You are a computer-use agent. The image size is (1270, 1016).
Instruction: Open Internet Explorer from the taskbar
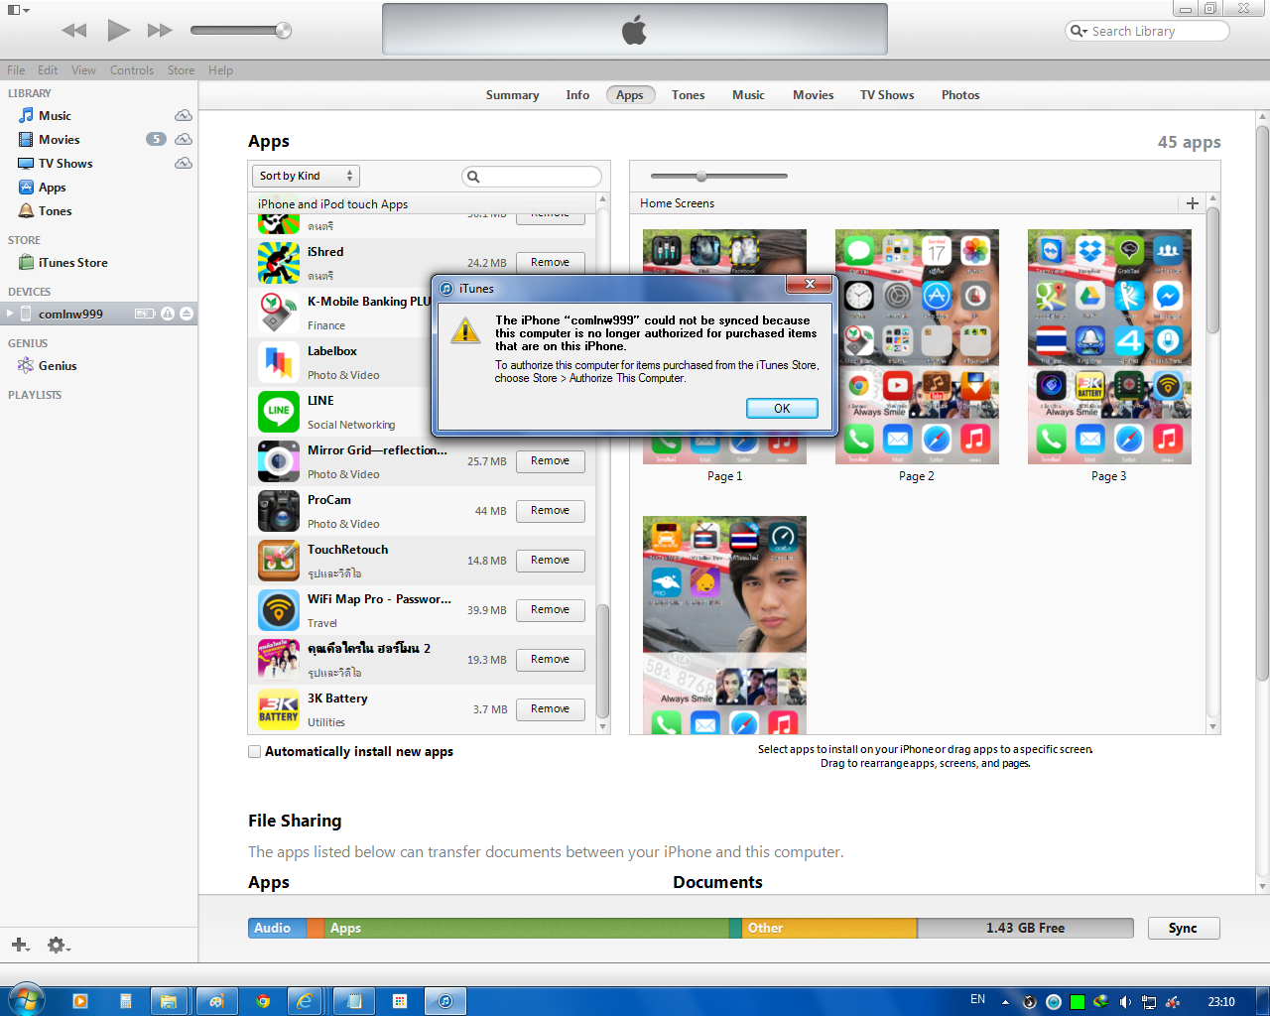pos(306,1001)
